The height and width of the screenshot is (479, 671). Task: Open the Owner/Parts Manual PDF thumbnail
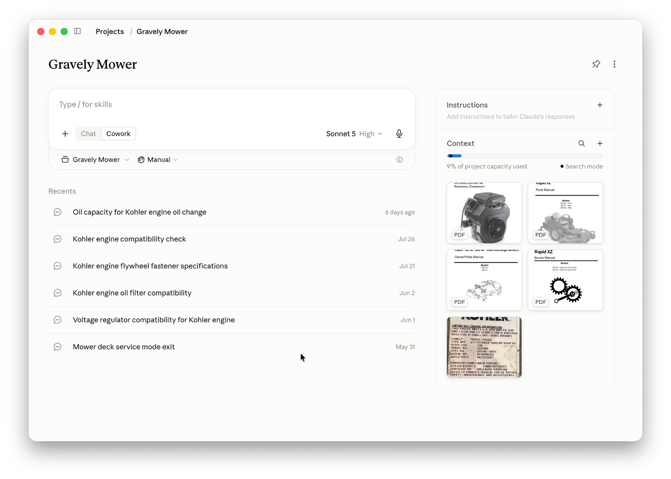pyautogui.click(x=484, y=280)
